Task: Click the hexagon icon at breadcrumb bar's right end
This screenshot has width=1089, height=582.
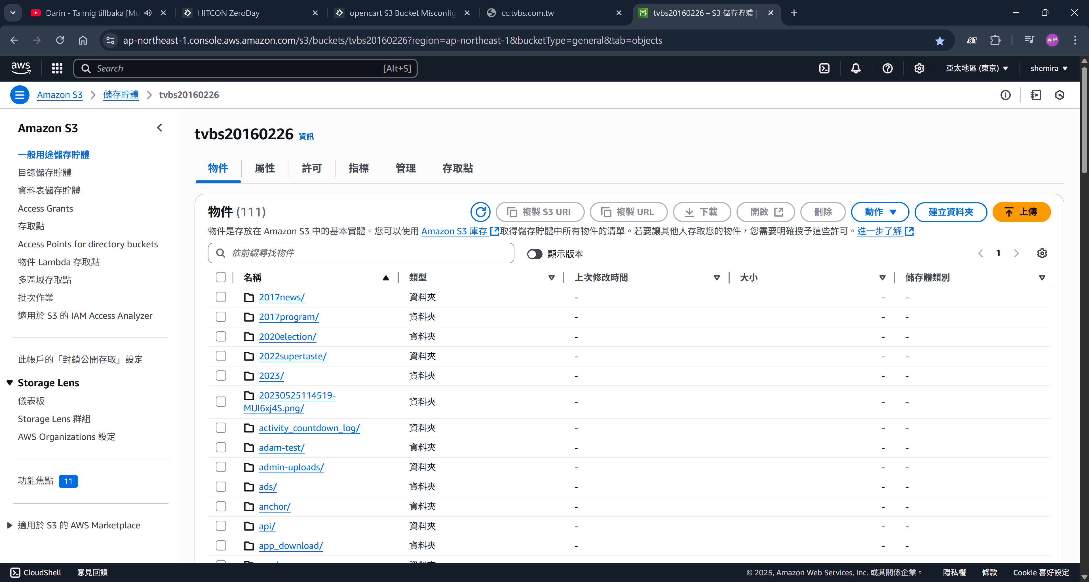Action: click(1060, 95)
